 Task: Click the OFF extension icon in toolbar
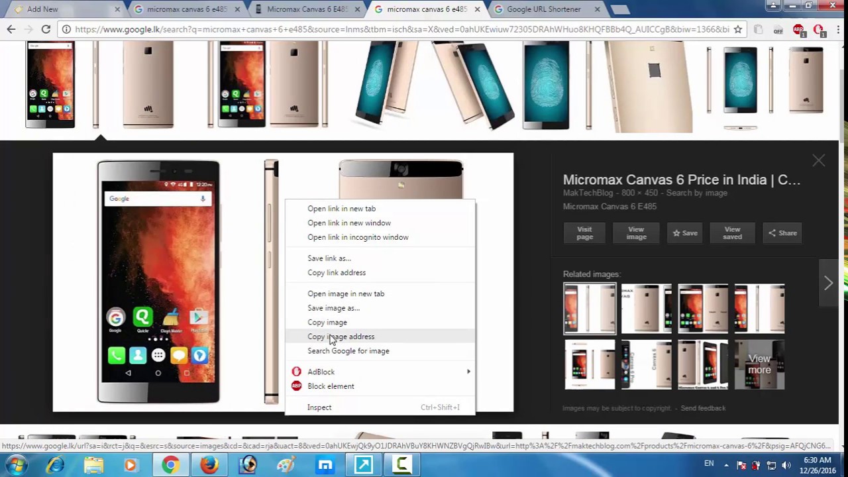coord(778,29)
